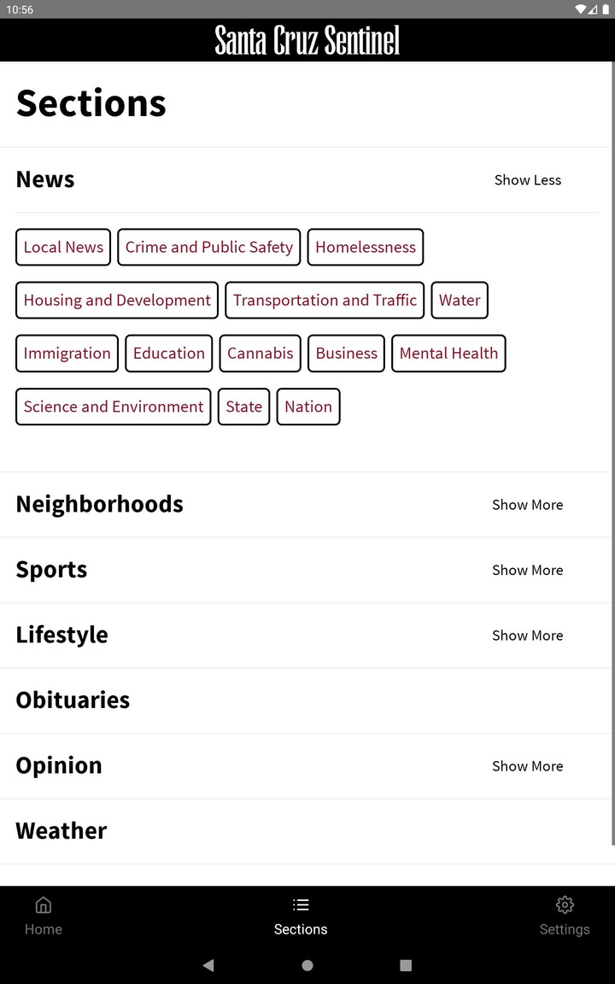Image resolution: width=615 pixels, height=984 pixels.
Task: Tap the Home house icon
Action: point(44,905)
